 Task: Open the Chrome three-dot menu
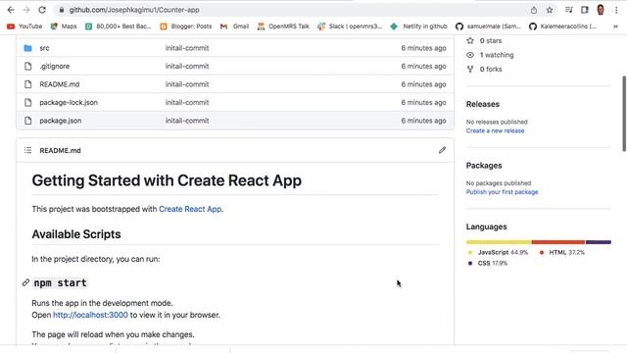tap(616, 10)
